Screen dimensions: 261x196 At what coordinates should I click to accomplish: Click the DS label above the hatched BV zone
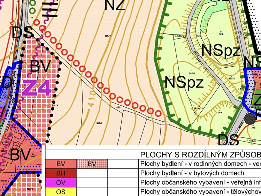22,32
